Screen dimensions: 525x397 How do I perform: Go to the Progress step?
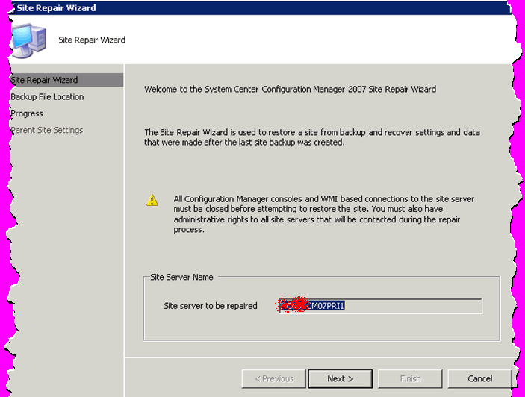tap(27, 113)
